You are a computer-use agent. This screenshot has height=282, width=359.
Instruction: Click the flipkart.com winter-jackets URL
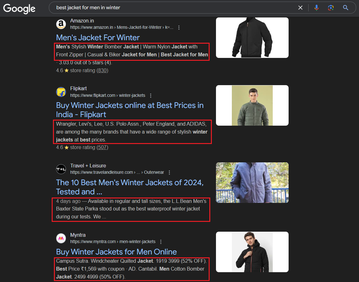tap(108, 95)
